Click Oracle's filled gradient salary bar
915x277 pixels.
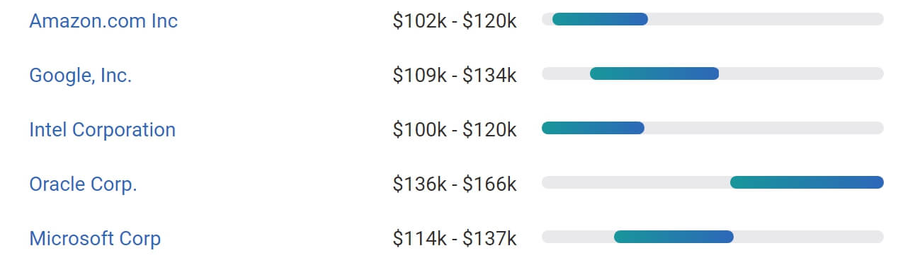click(x=807, y=182)
